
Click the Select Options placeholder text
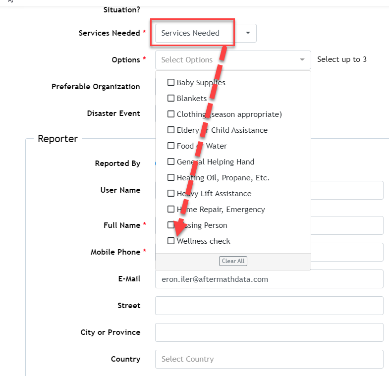(x=187, y=60)
